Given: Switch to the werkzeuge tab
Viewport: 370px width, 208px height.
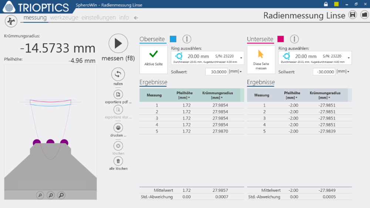Looking at the screenshot, I should click(x=64, y=17).
